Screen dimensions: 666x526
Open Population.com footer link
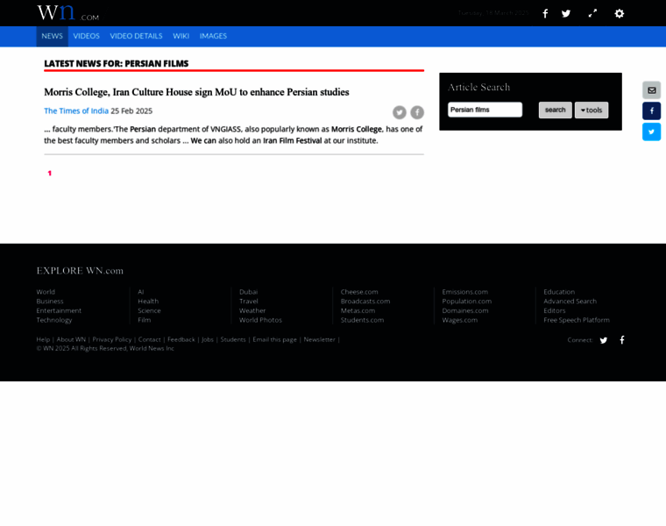(x=467, y=302)
